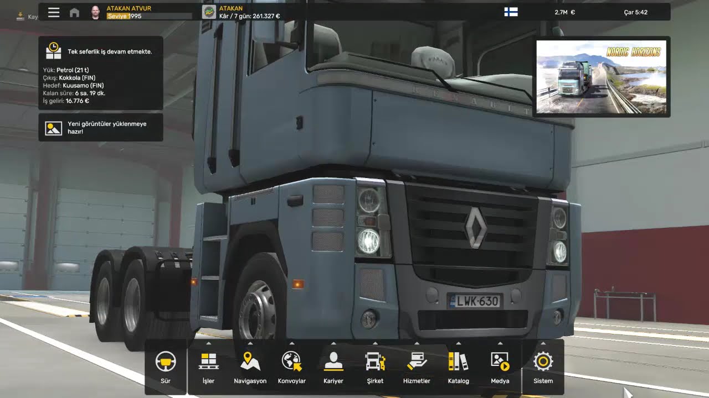The image size is (709, 398).
Task: Open the hamburger main menu
Action: pos(54,12)
